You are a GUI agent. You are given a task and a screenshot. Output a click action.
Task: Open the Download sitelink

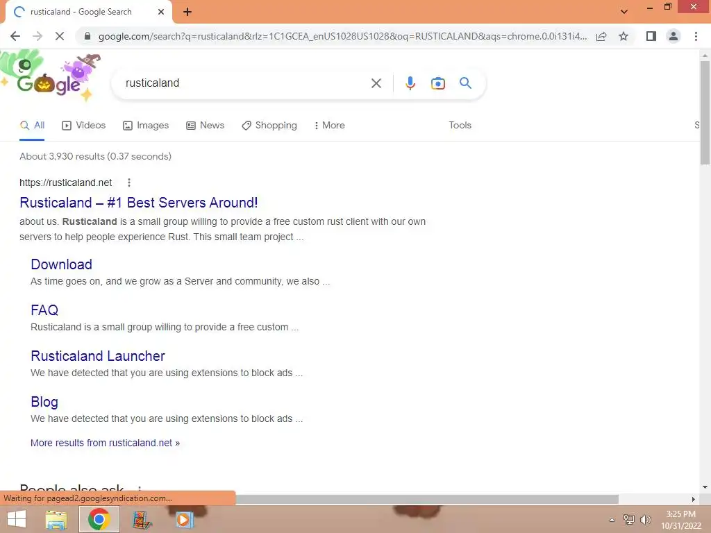(x=62, y=264)
